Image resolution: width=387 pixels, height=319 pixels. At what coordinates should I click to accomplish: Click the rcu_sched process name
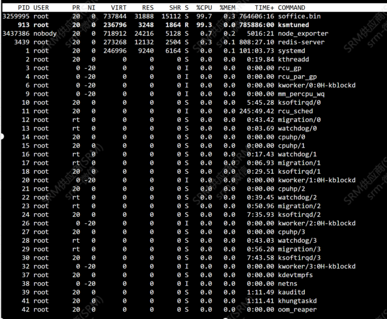tap(296, 111)
